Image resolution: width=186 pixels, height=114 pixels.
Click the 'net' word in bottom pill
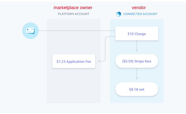(x=142, y=89)
